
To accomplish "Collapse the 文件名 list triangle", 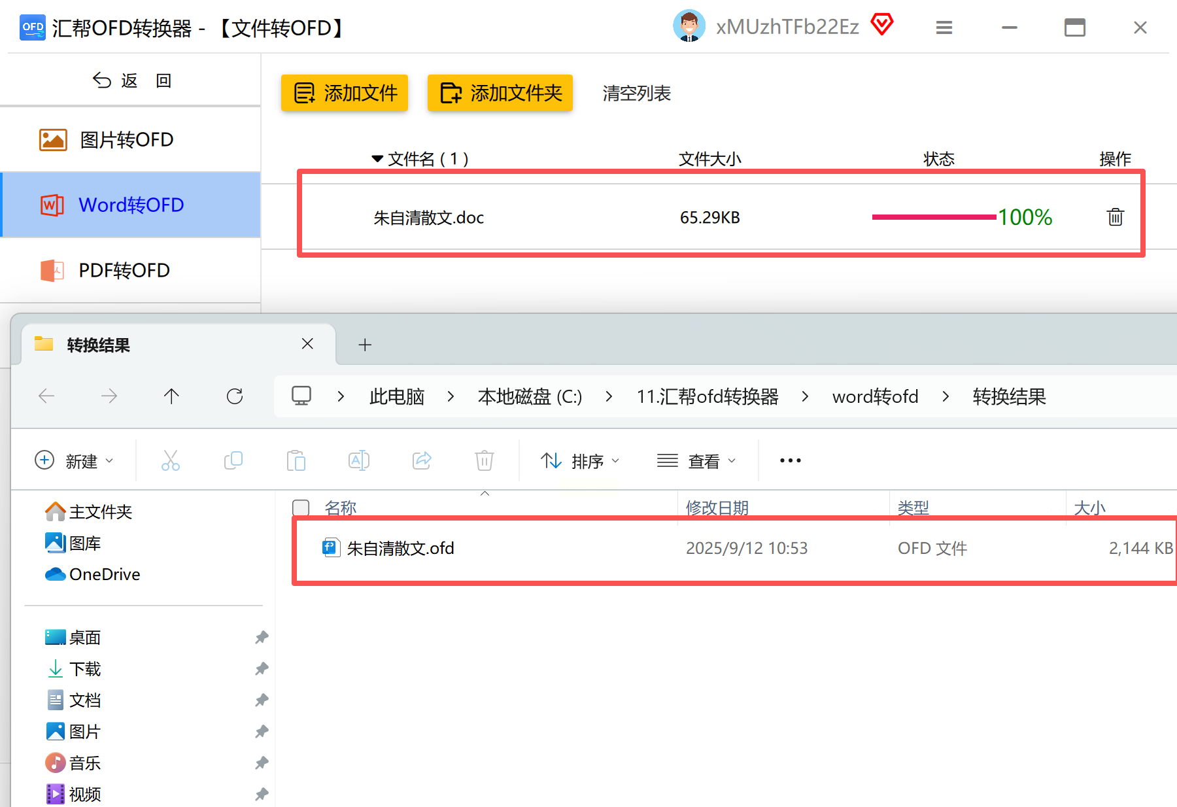I will pos(377,158).
